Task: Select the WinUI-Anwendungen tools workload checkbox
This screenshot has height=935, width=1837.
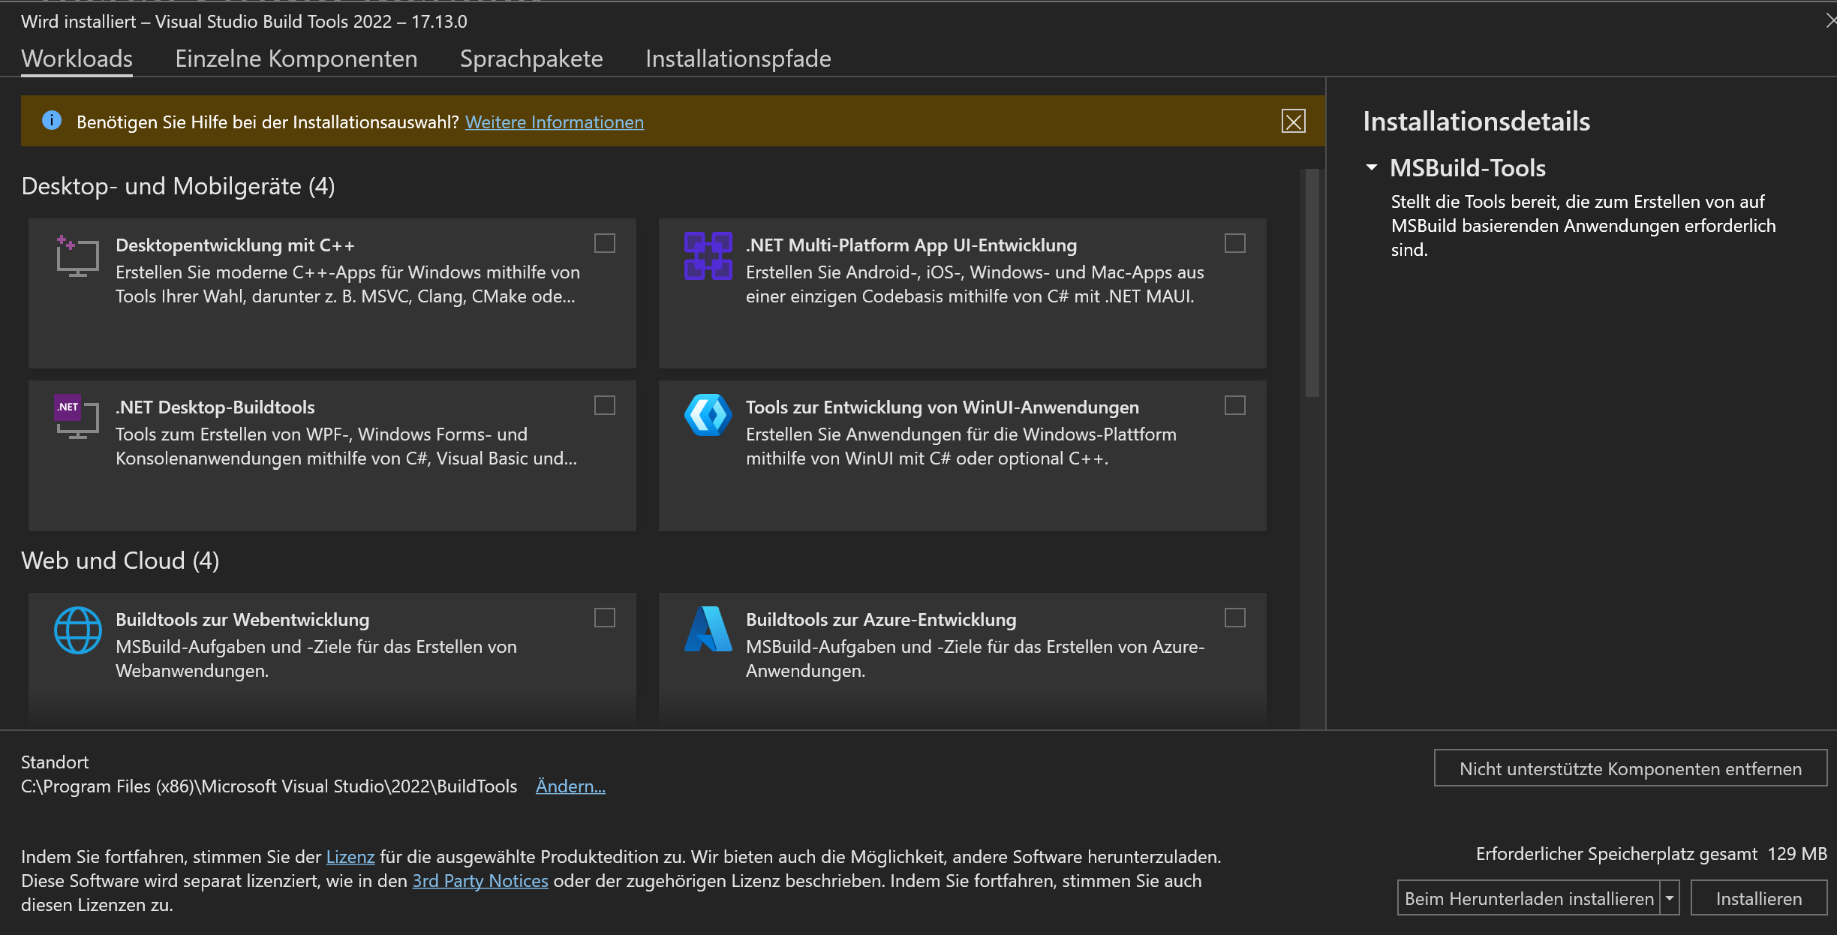Action: (x=1235, y=405)
